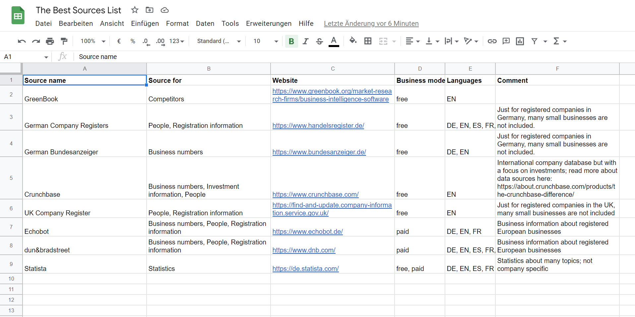Open Letzte Änderung version history link
635x317 pixels.
tap(371, 24)
